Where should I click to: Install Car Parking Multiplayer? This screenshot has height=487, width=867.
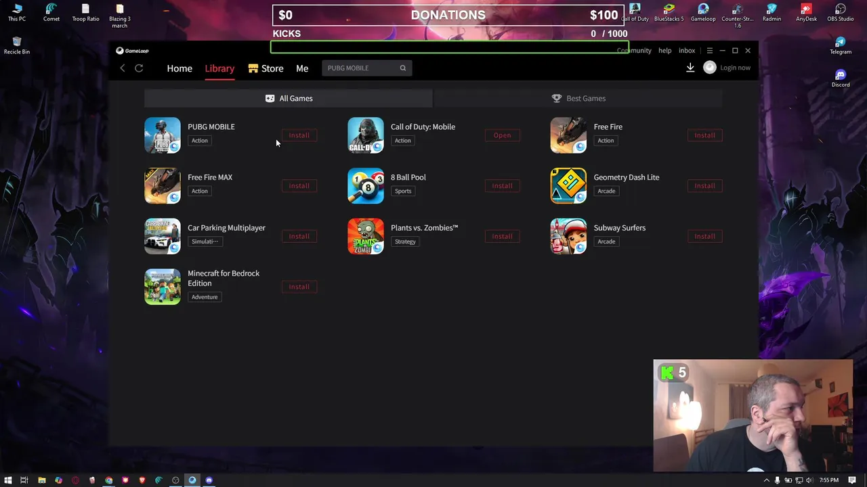(x=299, y=236)
